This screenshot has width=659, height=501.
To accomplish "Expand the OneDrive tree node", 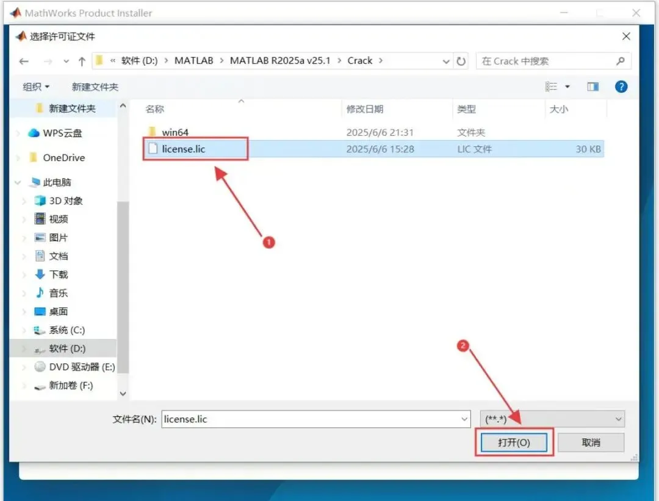I will (18, 158).
